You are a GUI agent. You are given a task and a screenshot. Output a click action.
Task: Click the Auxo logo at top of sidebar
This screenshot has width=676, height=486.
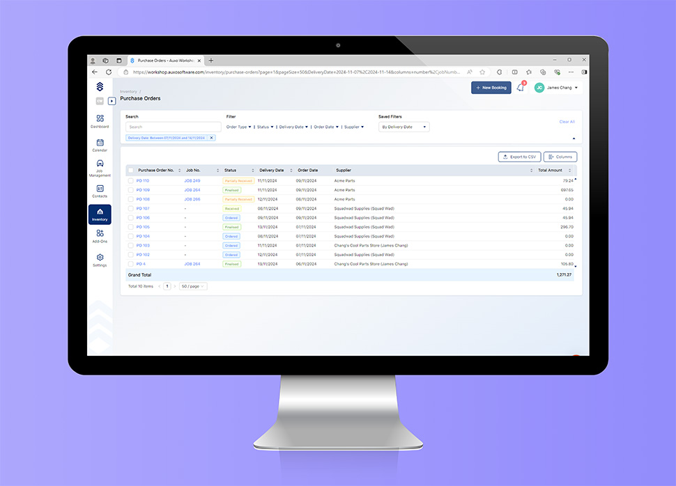pos(99,86)
